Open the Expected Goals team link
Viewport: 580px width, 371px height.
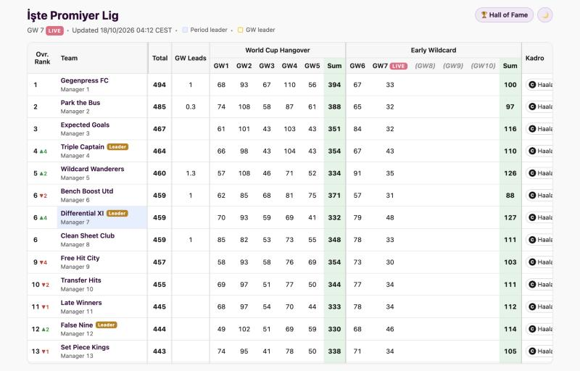click(85, 125)
